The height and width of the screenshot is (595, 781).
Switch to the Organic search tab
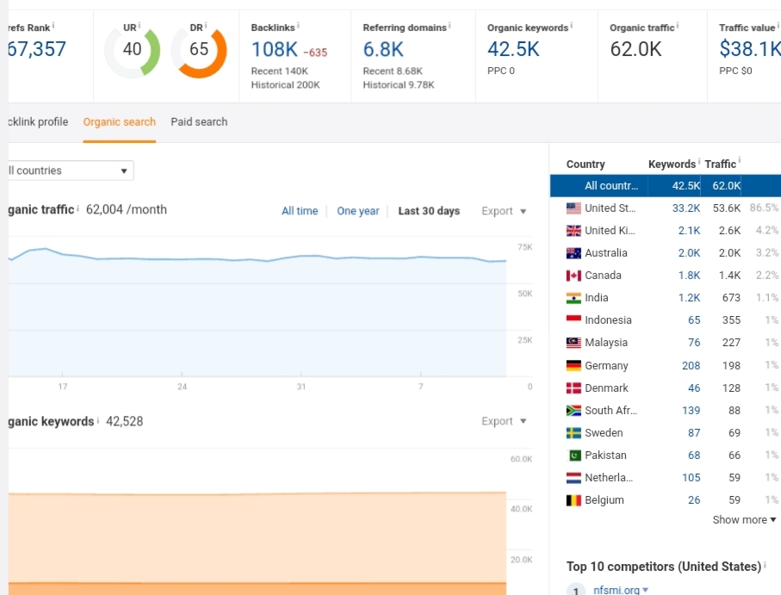(x=120, y=122)
